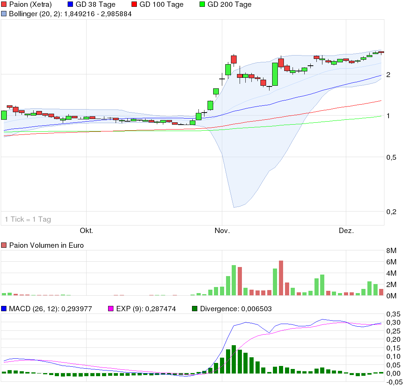The width and height of the screenshot is (412, 389).
Task: Click the price axis label '0,2'
Action: [x=391, y=212]
